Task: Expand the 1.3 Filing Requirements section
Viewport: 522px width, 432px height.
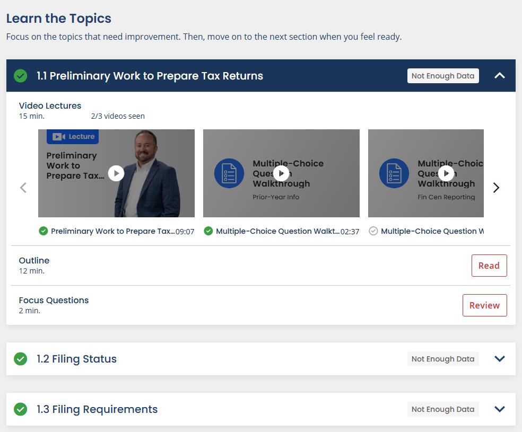Action: 499,409
